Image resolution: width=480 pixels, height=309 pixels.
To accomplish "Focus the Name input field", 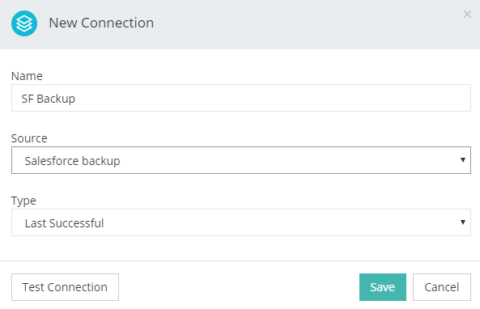I will point(241,98).
